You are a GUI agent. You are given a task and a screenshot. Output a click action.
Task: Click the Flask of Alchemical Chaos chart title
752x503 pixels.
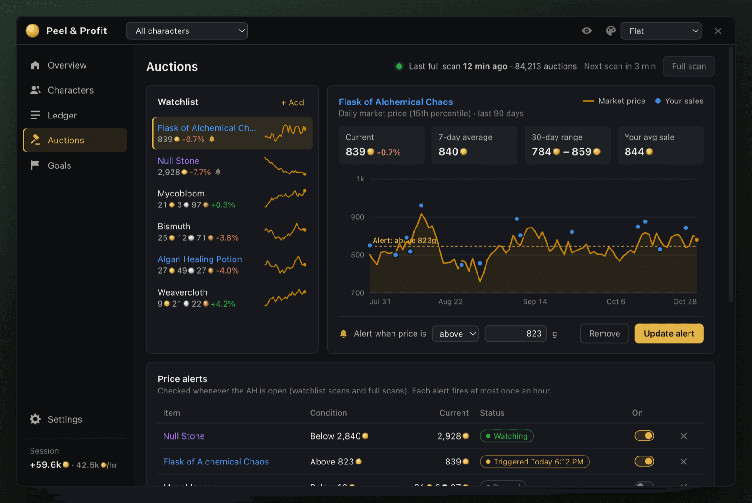396,102
